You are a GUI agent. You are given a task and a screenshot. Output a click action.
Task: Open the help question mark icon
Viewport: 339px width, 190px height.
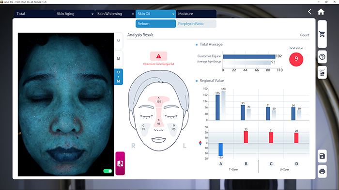pyautogui.click(x=322, y=57)
